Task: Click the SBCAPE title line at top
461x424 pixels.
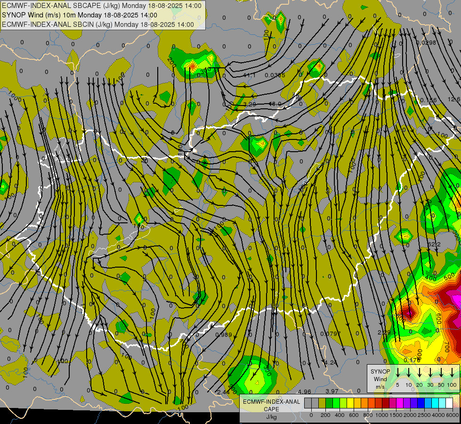Action: click(102, 6)
